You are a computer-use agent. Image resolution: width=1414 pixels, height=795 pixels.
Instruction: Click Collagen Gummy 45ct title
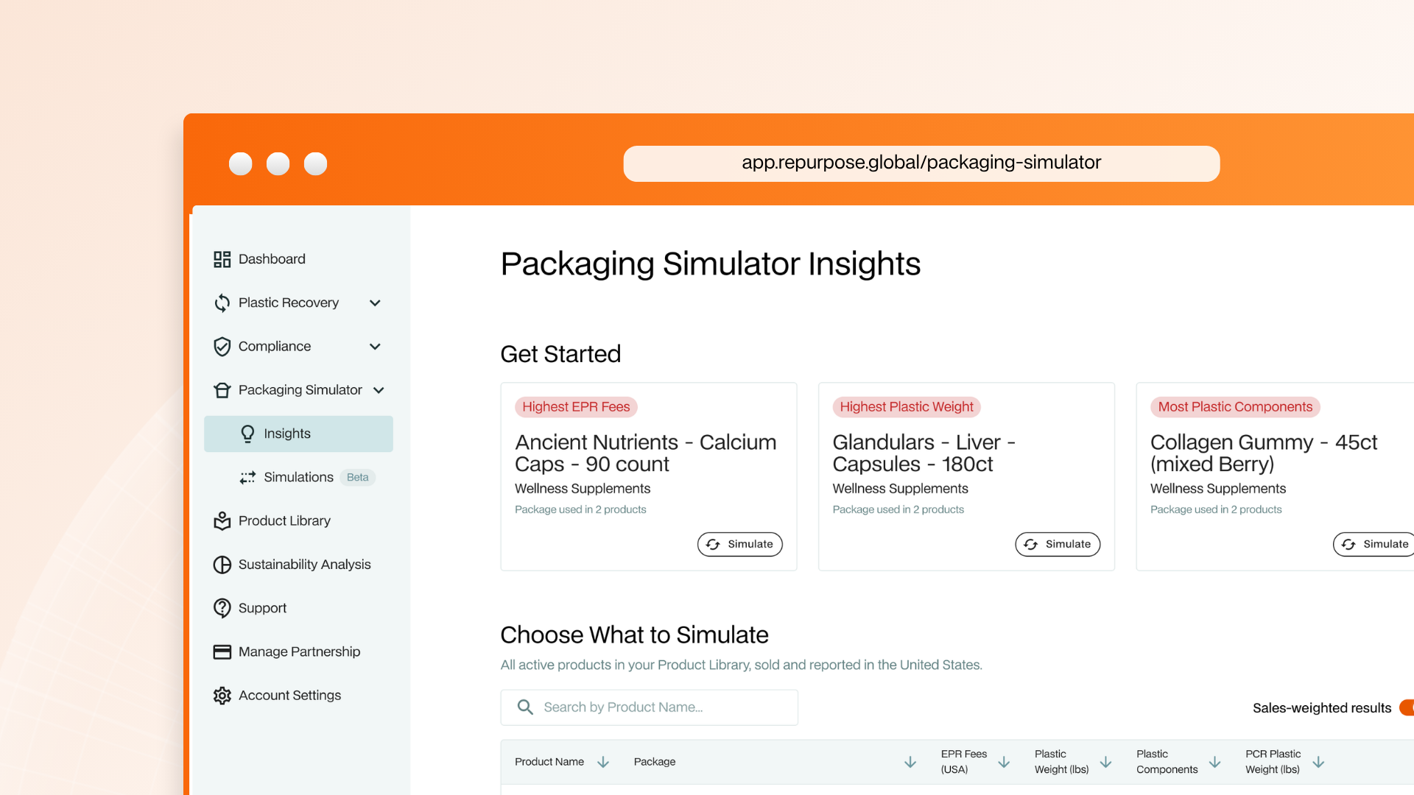(x=1264, y=453)
